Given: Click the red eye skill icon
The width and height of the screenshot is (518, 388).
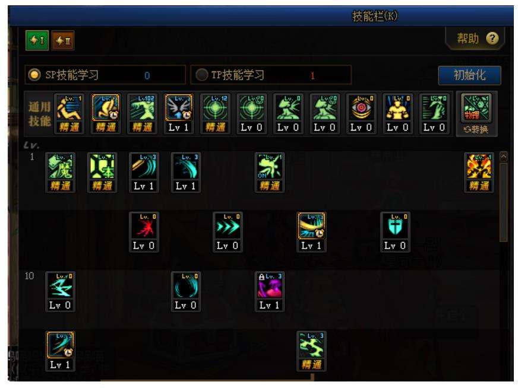Looking at the screenshot, I should (361, 108).
